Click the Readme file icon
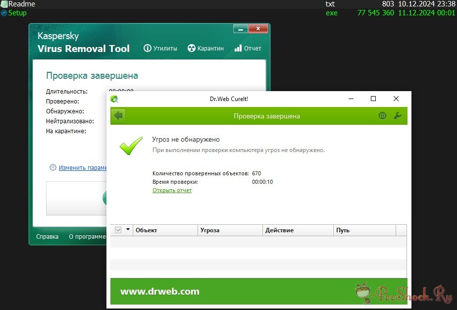This screenshot has height=310, width=457. (4, 4)
